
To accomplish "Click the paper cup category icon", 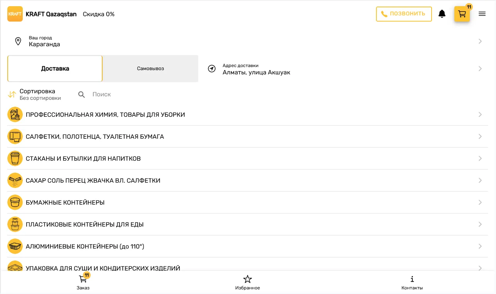I will click(x=15, y=158).
